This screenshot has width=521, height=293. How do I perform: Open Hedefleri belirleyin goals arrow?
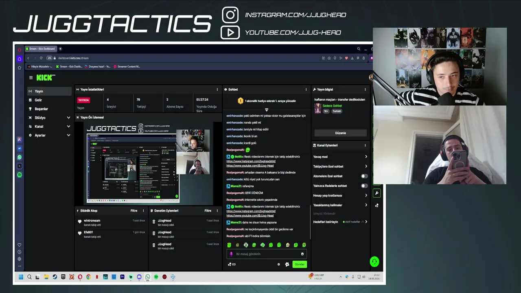tap(366, 222)
